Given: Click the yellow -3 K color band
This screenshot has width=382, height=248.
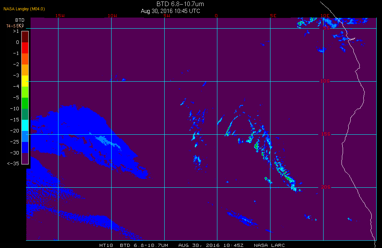Looking at the screenshot, I should [x=25, y=81].
